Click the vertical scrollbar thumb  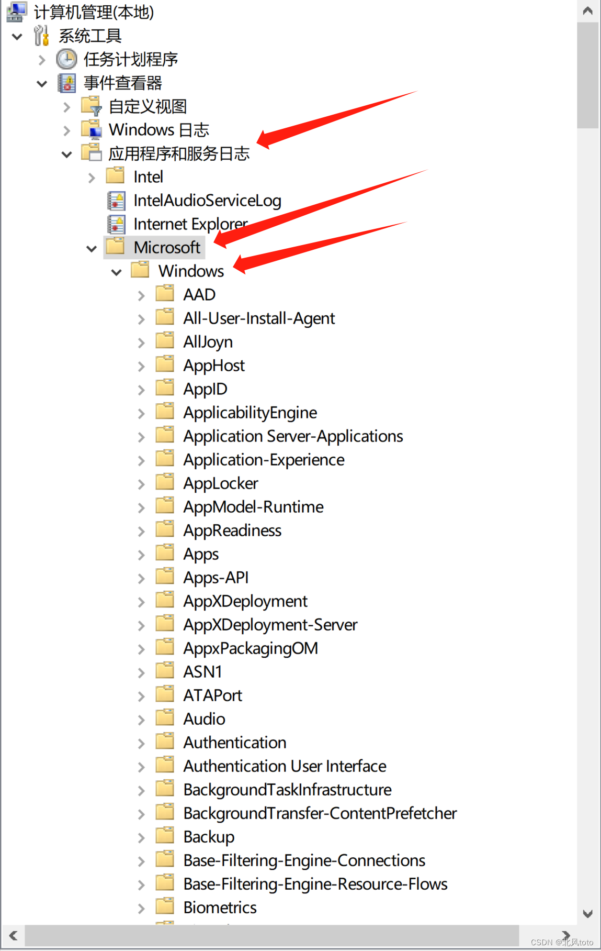coord(588,75)
